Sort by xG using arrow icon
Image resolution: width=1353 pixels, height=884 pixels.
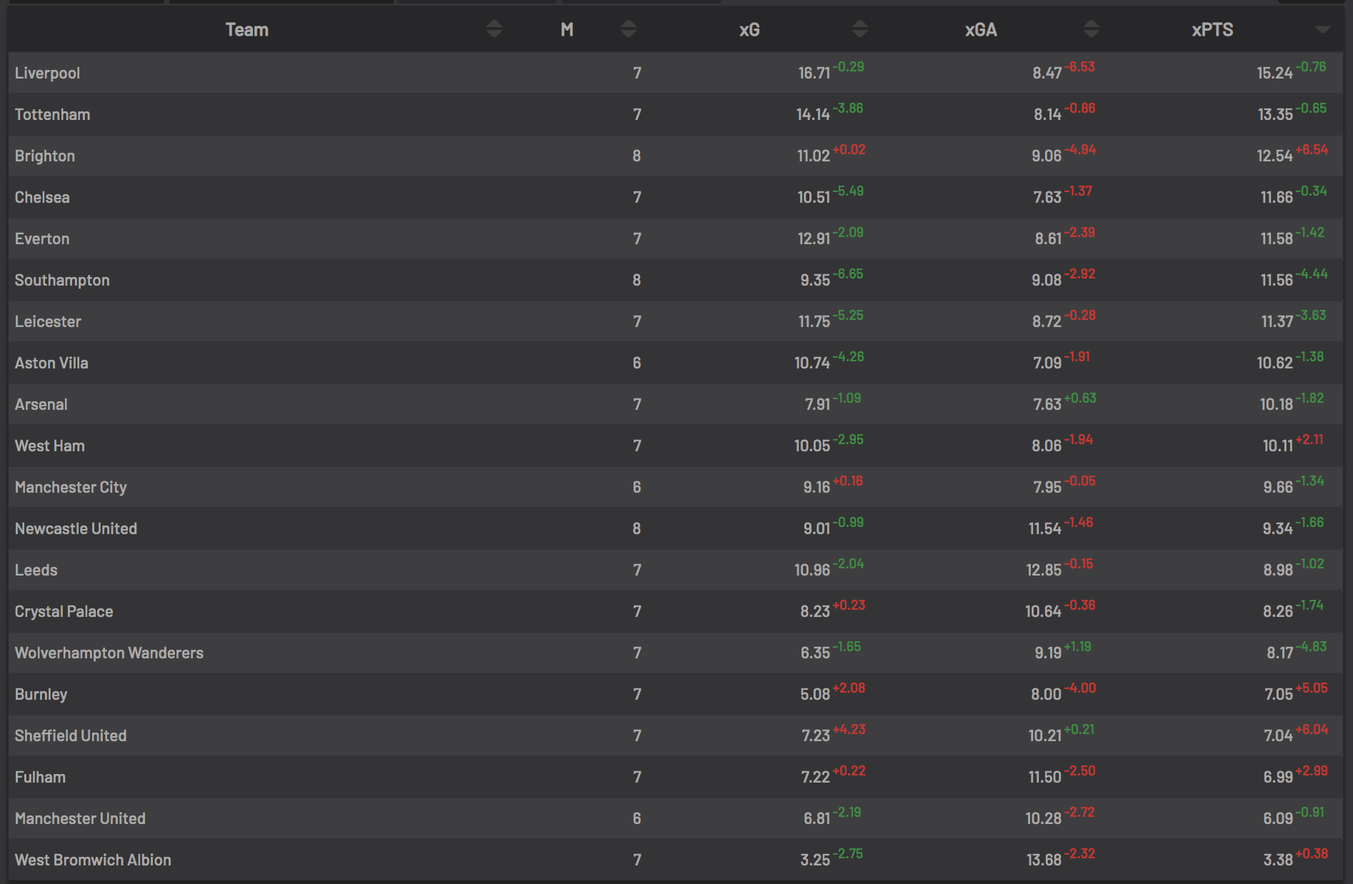pos(860,29)
